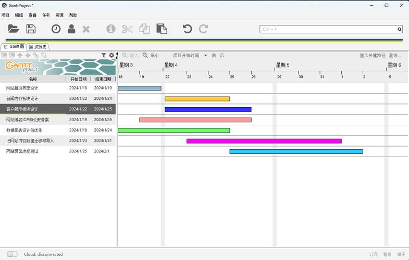Image resolution: width=409 pixels, height=260 pixels.
Task: Open the task filter funnel icon
Action: 104,55
